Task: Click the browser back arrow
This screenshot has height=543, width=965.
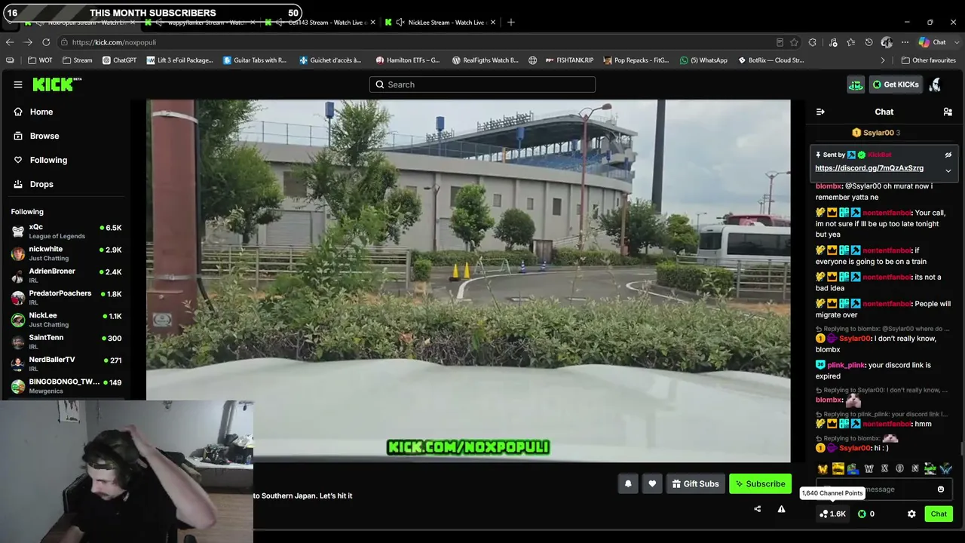Action: click(x=10, y=42)
